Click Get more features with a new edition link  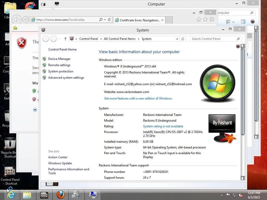138,98
